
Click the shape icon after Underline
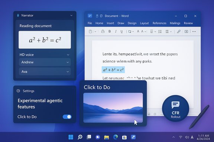(x=130, y=31)
